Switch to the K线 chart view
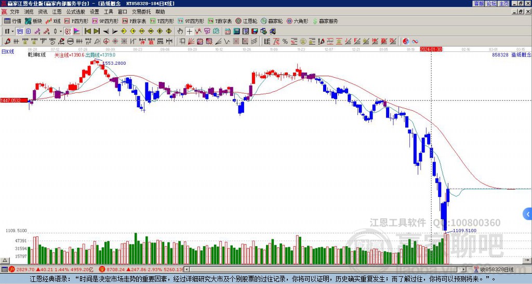The width and height of the screenshot is (532, 284). point(53,21)
